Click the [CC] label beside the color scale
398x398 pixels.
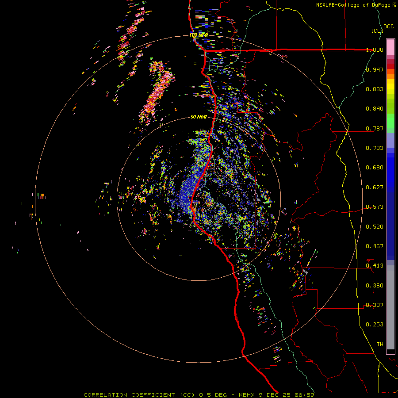pyautogui.click(x=377, y=31)
